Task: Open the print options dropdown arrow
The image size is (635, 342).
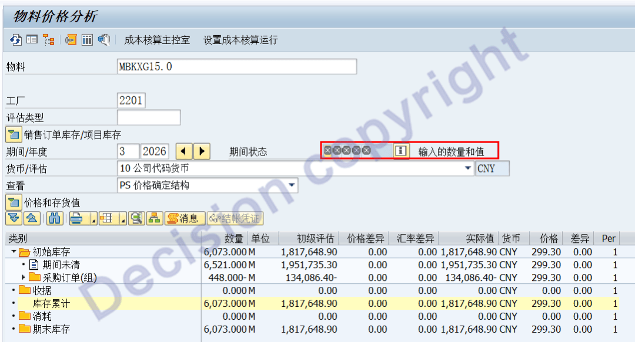Action: click(93, 219)
